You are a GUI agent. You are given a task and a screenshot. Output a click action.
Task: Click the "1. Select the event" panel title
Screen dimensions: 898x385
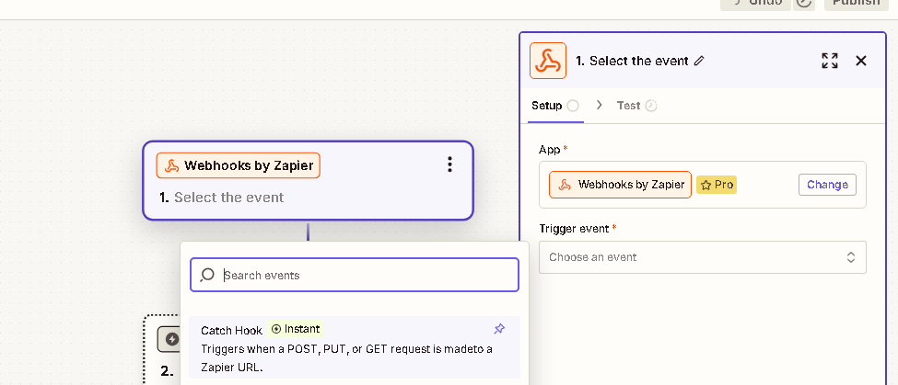(632, 62)
